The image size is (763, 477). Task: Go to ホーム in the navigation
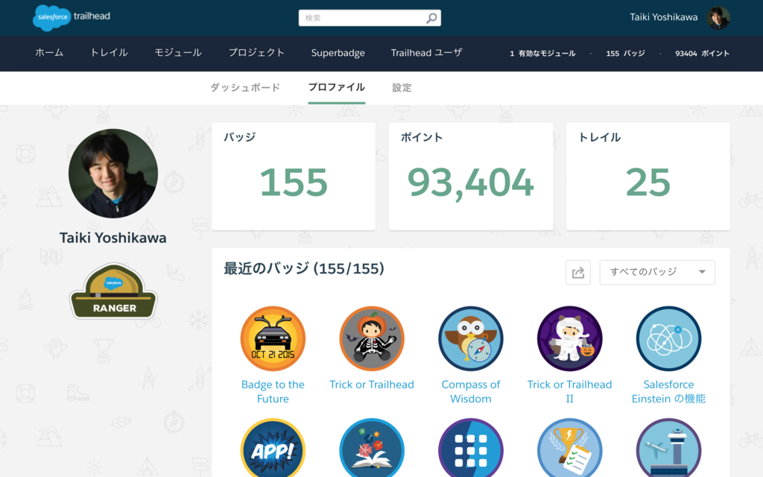[49, 53]
